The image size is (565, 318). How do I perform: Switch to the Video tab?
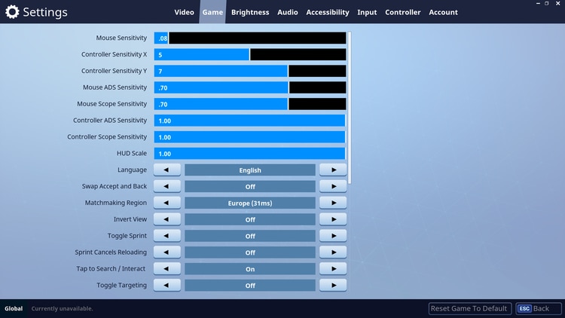click(x=184, y=12)
